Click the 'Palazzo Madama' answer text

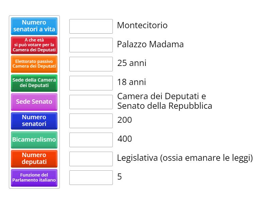(150, 44)
